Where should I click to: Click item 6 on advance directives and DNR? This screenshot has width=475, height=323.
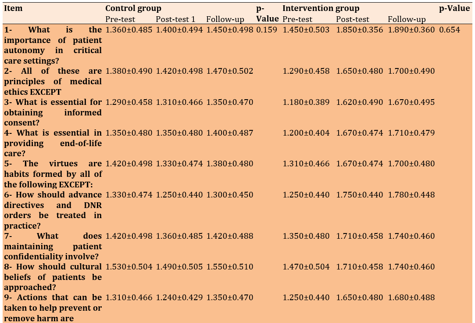coord(53,210)
